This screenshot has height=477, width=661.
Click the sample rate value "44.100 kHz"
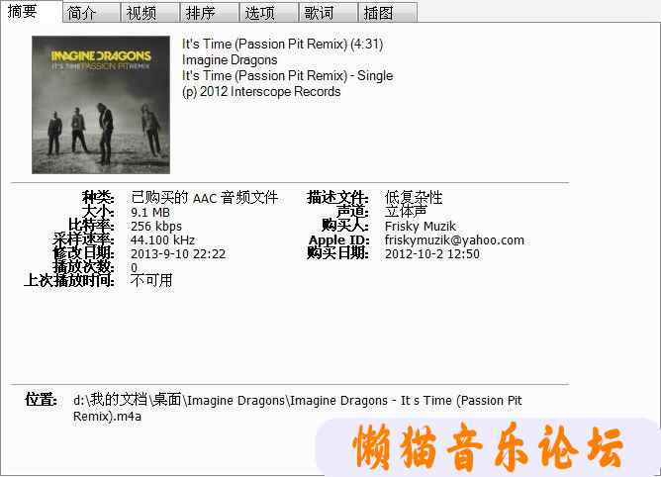click(162, 239)
